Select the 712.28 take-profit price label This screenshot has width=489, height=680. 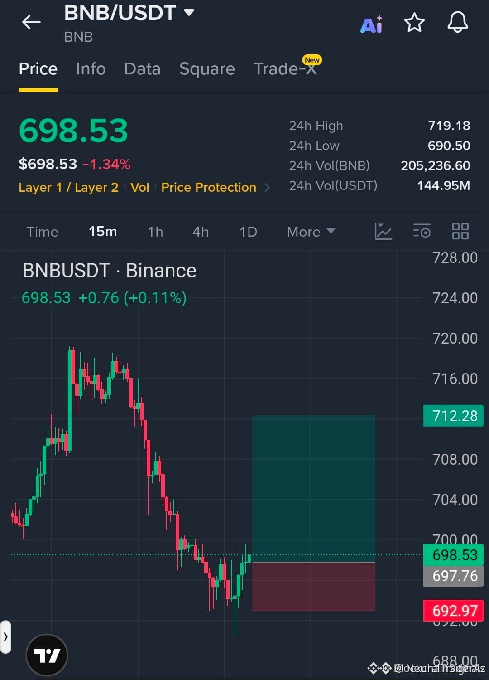pyautogui.click(x=454, y=416)
